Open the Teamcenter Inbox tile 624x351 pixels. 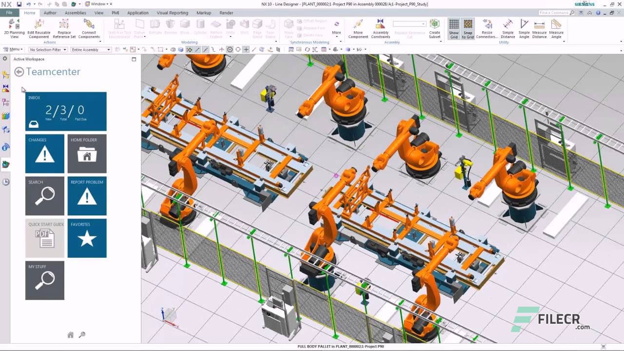click(x=66, y=111)
